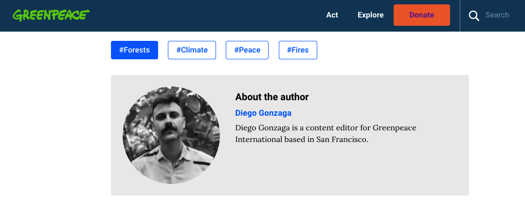The width and height of the screenshot is (525, 213).
Task: Click the mustached face in author portrait
Action: point(167,121)
